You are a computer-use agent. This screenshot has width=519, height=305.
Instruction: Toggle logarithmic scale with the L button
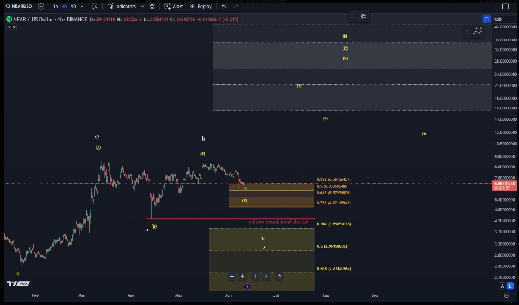510,286
